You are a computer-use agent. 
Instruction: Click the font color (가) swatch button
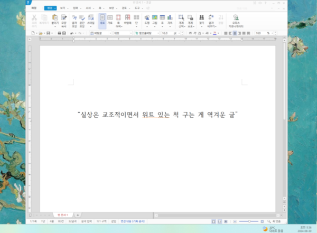pos(215,33)
